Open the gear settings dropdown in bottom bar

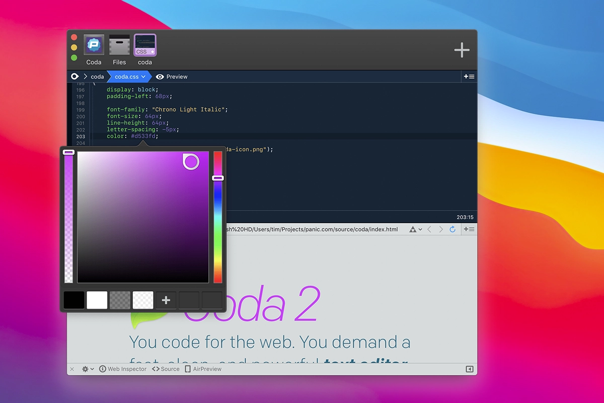tap(88, 369)
